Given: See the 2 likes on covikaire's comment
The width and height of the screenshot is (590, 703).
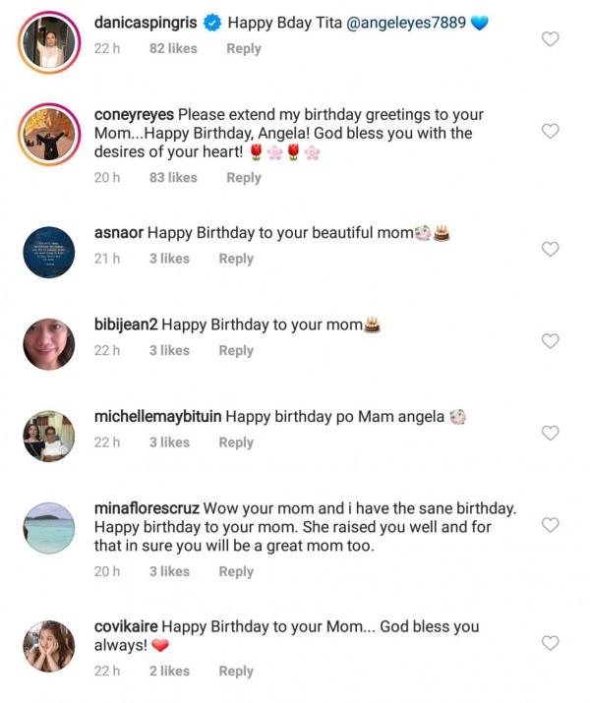Looking at the screenshot, I should pyautogui.click(x=169, y=672).
